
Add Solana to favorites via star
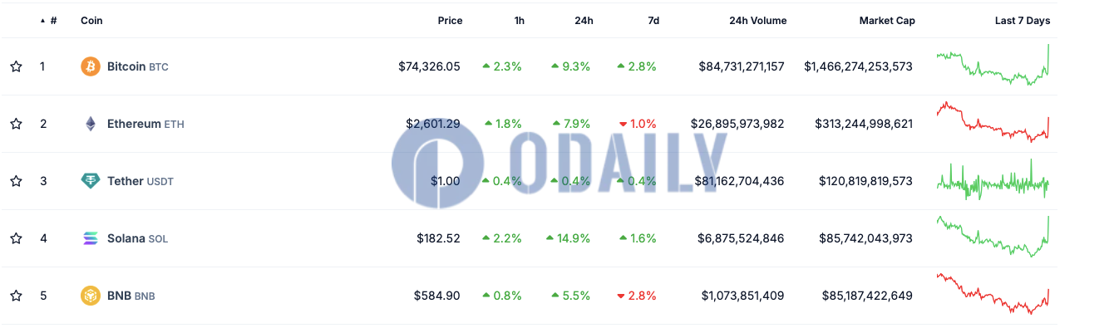tap(16, 238)
